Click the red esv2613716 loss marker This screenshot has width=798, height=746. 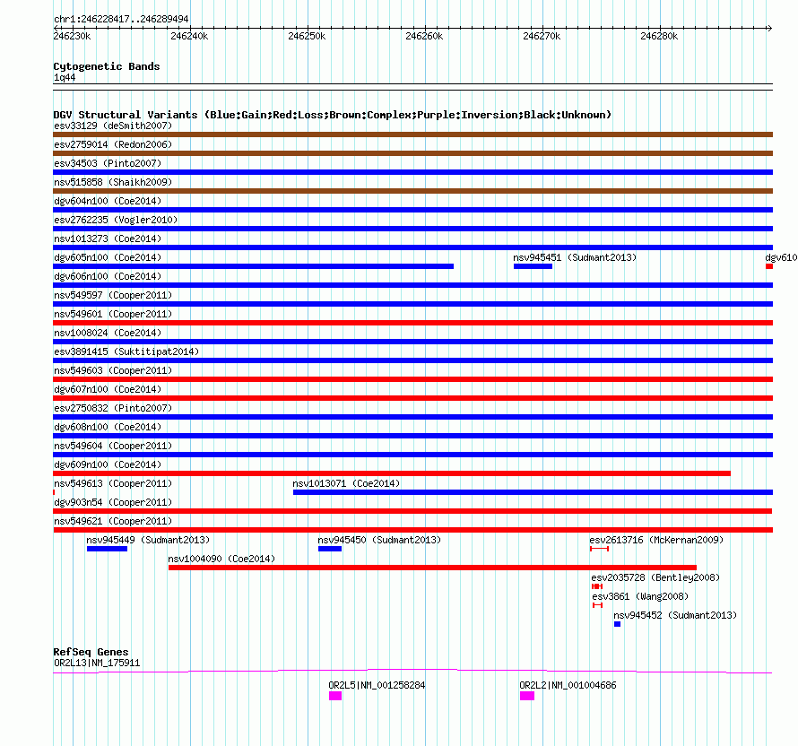coord(600,549)
